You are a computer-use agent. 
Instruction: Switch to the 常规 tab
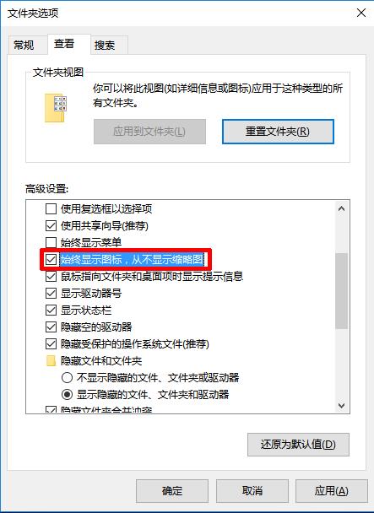24,46
